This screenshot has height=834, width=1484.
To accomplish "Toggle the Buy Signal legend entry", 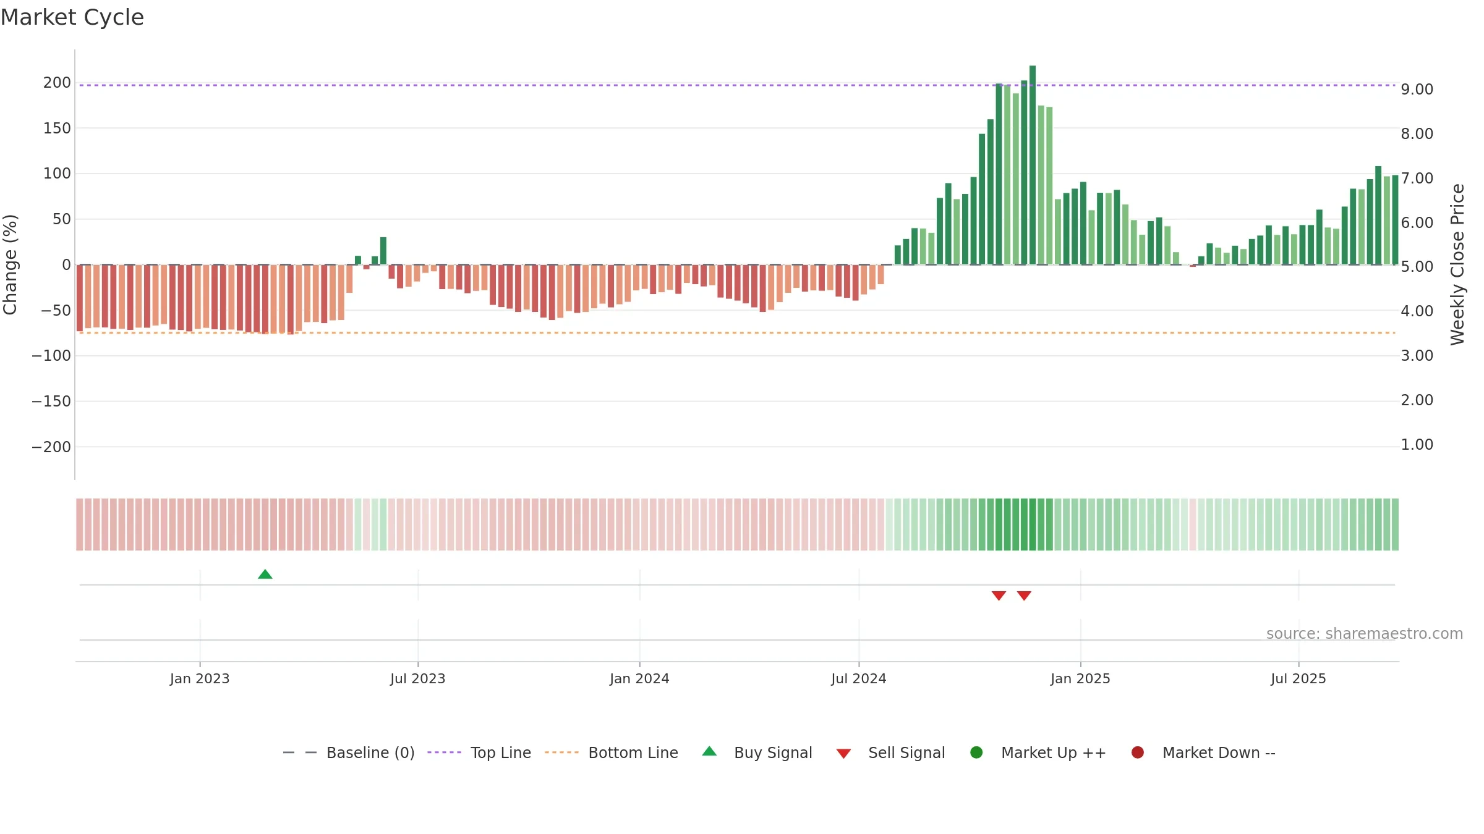I will coord(757,752).
